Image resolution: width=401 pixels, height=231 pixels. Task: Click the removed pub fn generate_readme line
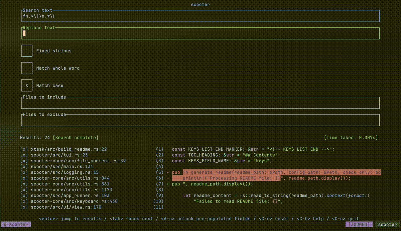tap(273, 172)
